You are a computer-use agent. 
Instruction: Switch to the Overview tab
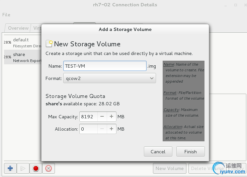tap(18, 28)
